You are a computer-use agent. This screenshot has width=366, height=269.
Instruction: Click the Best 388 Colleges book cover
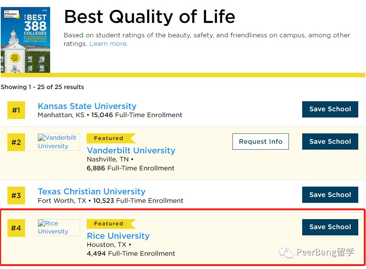[x=25, y=40]
